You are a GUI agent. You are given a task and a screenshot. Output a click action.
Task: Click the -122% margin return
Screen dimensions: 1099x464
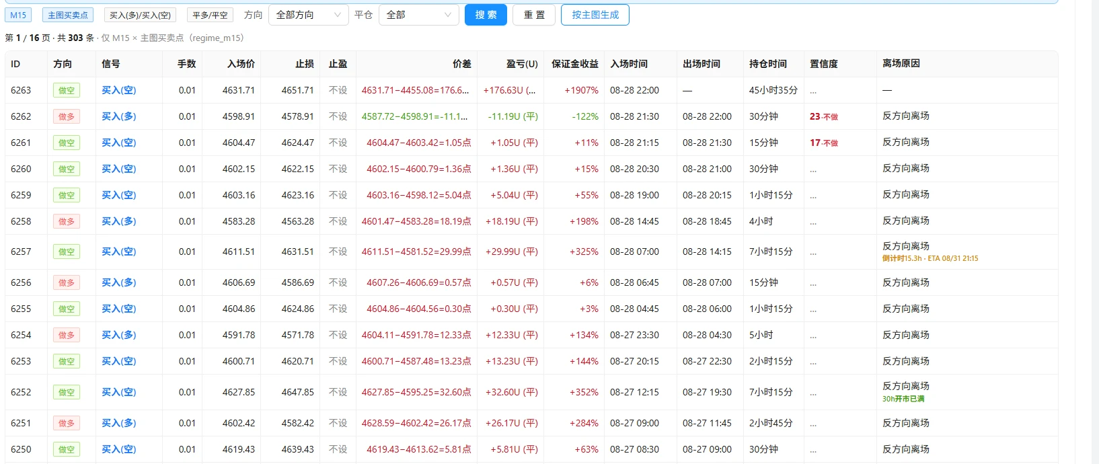[585, 116]
